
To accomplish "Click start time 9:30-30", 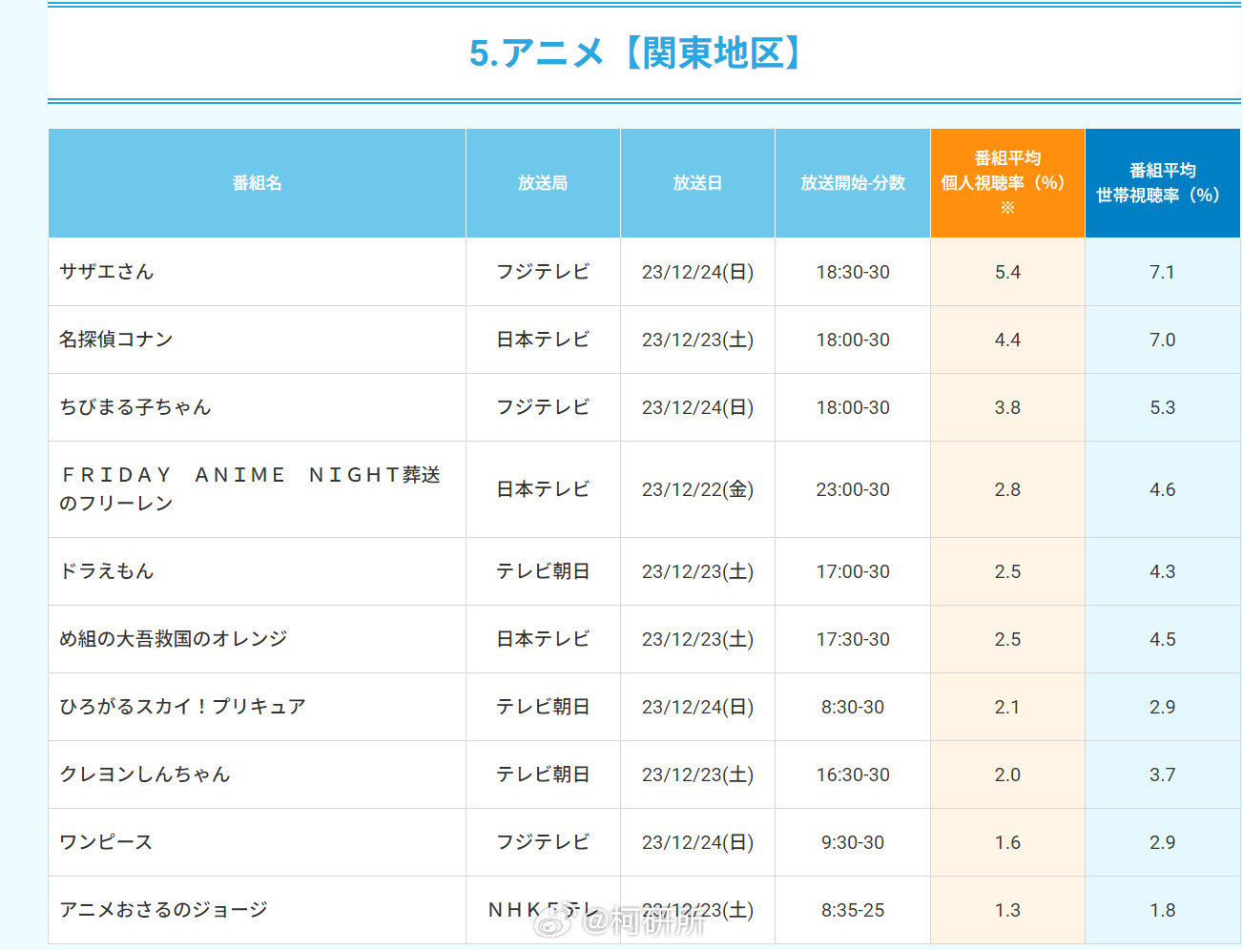I will point(853,842).
